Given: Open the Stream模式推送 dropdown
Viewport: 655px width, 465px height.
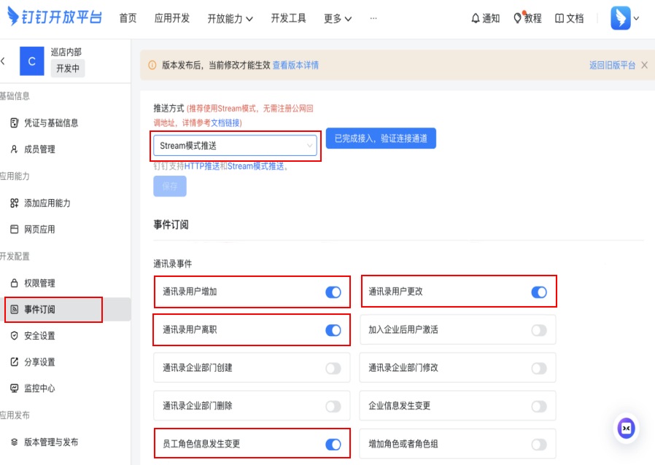Looking at the screenshot, I should pyautogui.click(x=236, y=146).
